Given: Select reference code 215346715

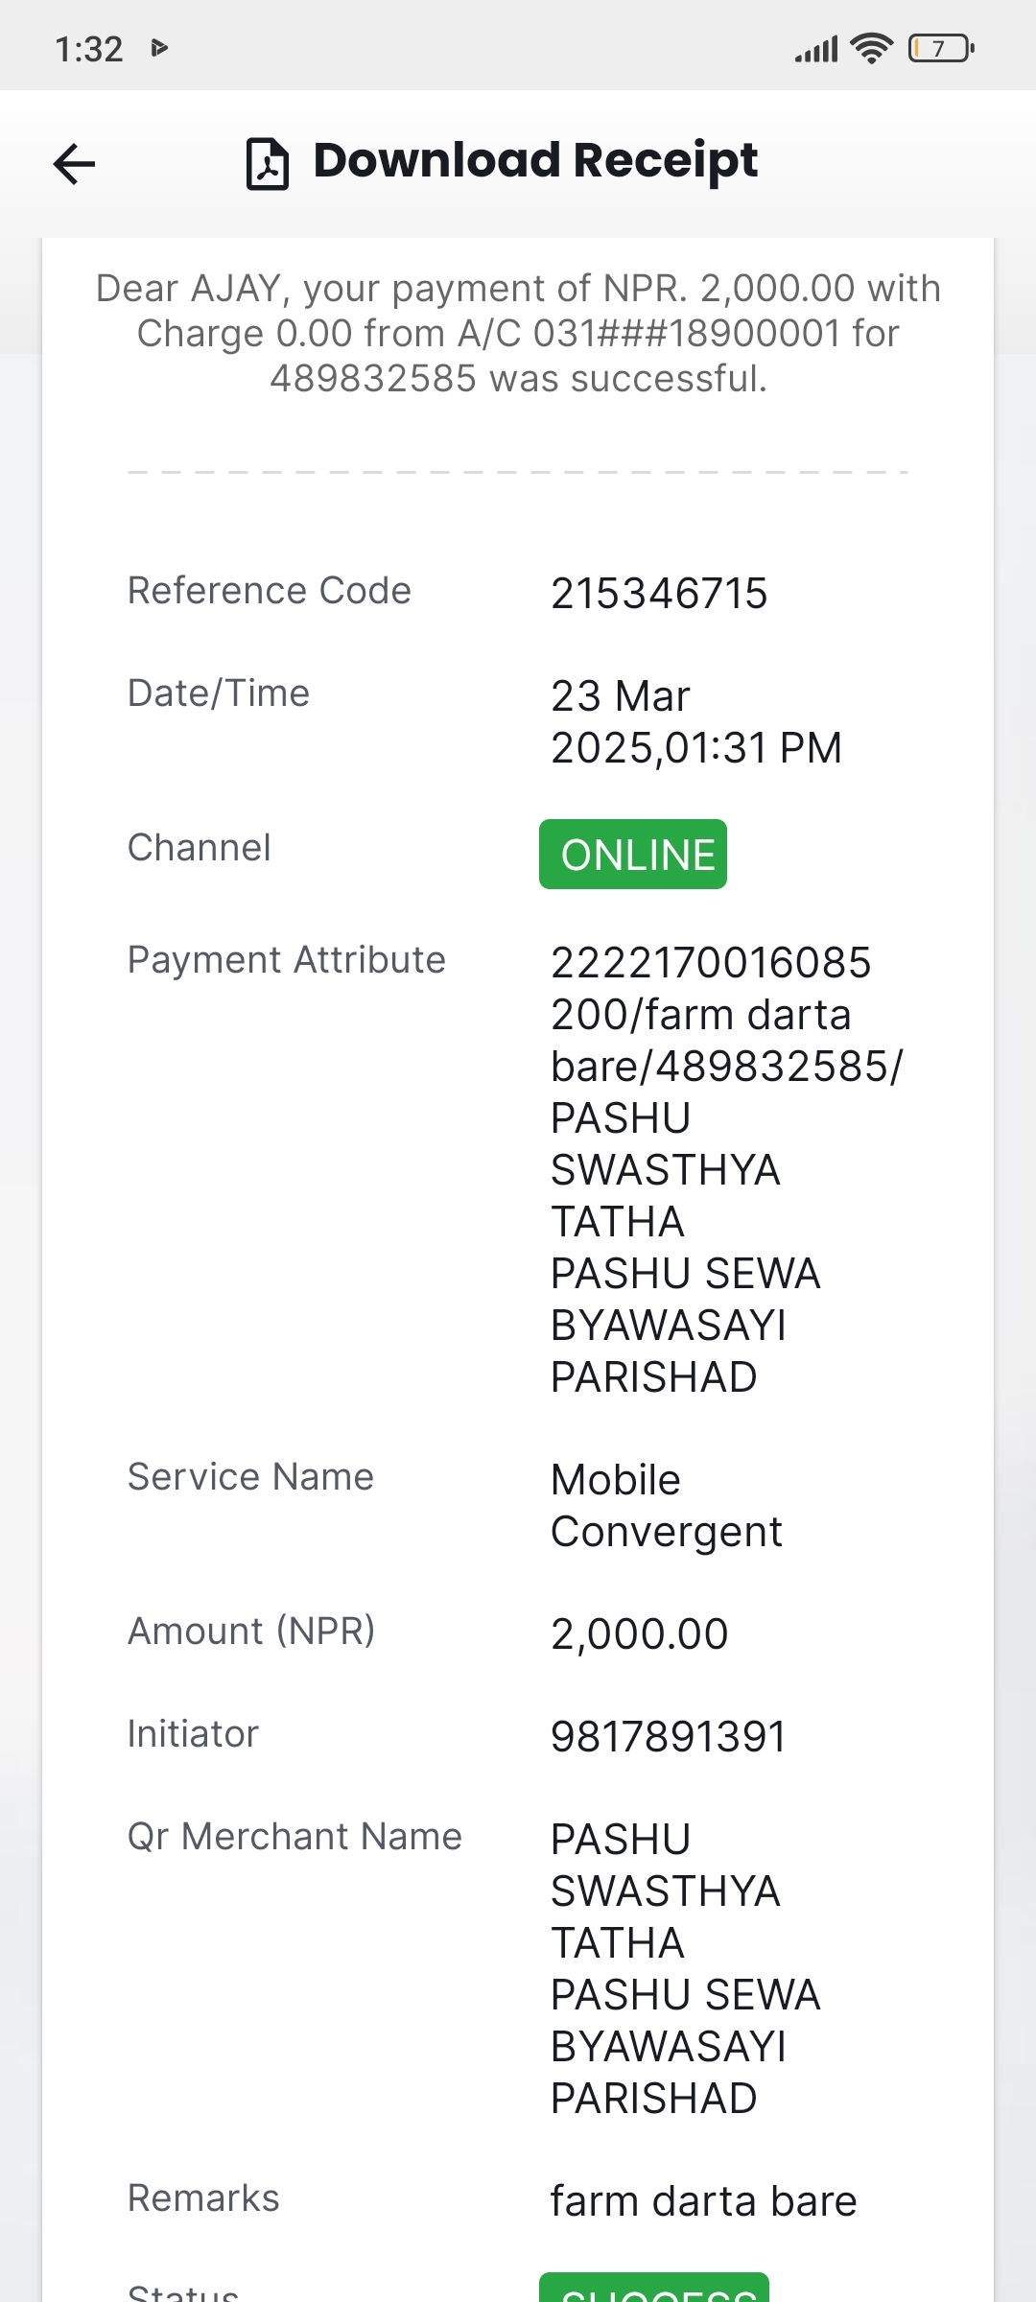Looking at the screenshot, I should (659, 593).
